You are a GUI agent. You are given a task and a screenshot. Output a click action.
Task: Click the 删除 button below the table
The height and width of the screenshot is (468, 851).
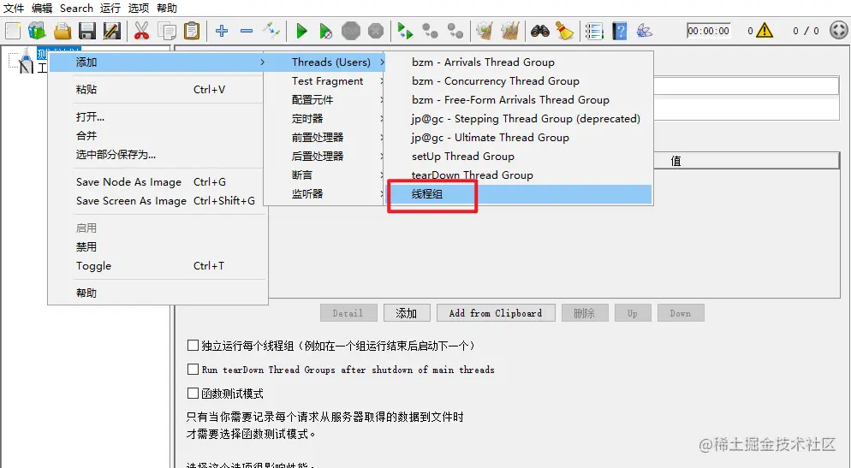click(585, 313)
